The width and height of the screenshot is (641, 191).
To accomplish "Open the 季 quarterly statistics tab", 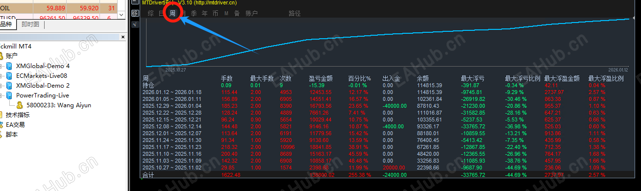I will tap(194, 13).
